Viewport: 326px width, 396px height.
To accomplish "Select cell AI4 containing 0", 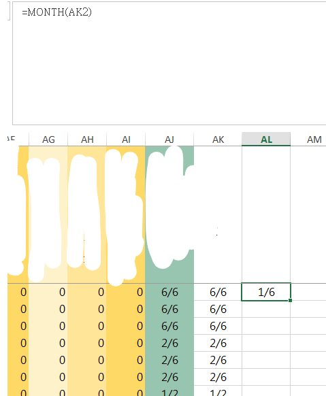I will [x=126, y=326].
